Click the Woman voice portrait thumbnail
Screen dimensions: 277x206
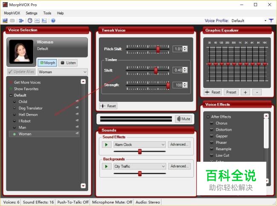(x=21, y=51)
